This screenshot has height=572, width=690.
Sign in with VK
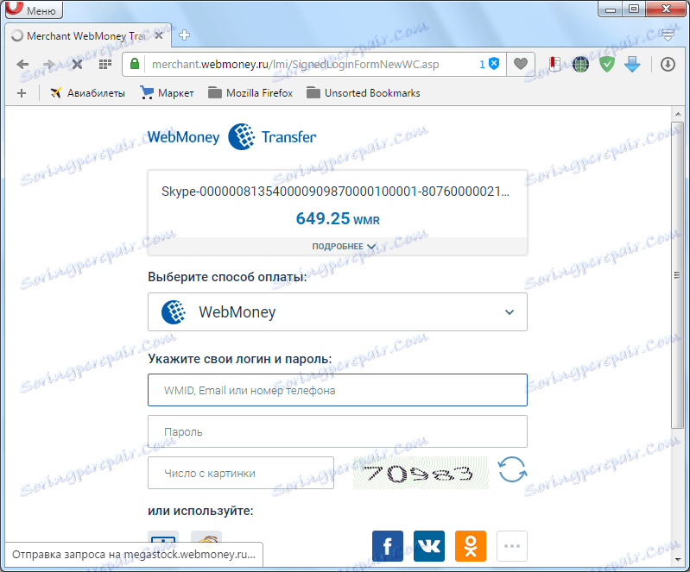click(429, 546)
